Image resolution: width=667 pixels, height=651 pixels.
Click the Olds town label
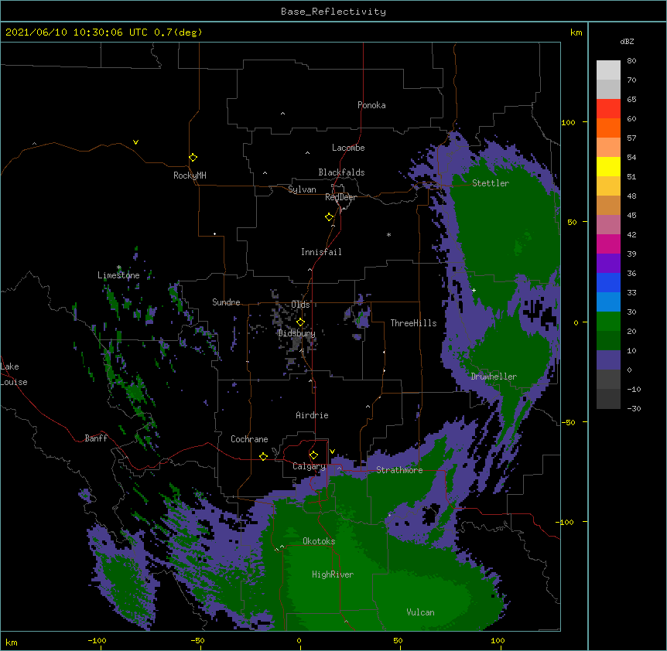tap(300, 305)
